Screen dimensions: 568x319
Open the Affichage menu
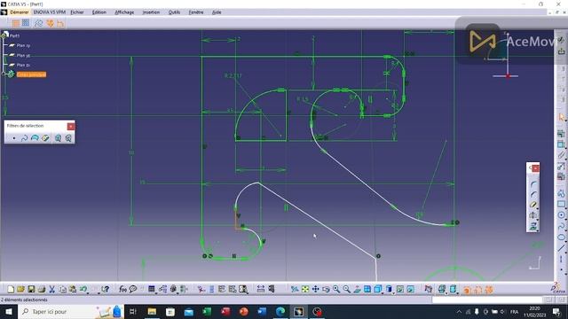[x=124, y=12]
